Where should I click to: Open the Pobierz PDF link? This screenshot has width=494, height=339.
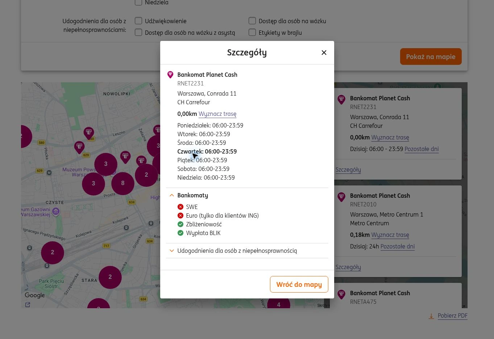click(453, 316)
